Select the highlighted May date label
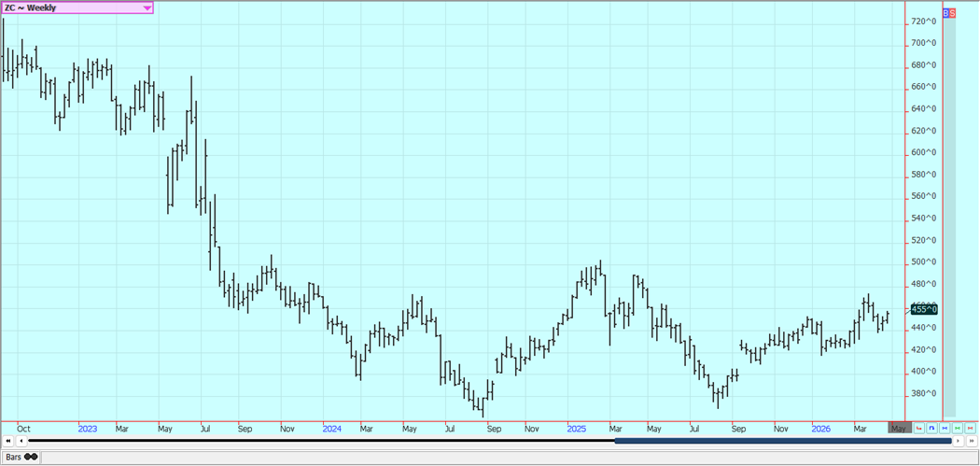980x466 pixels. pos(897,428)
